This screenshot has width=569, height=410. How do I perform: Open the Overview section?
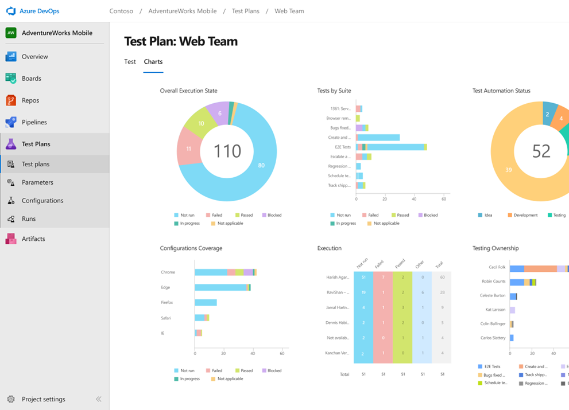pos(37,56)
